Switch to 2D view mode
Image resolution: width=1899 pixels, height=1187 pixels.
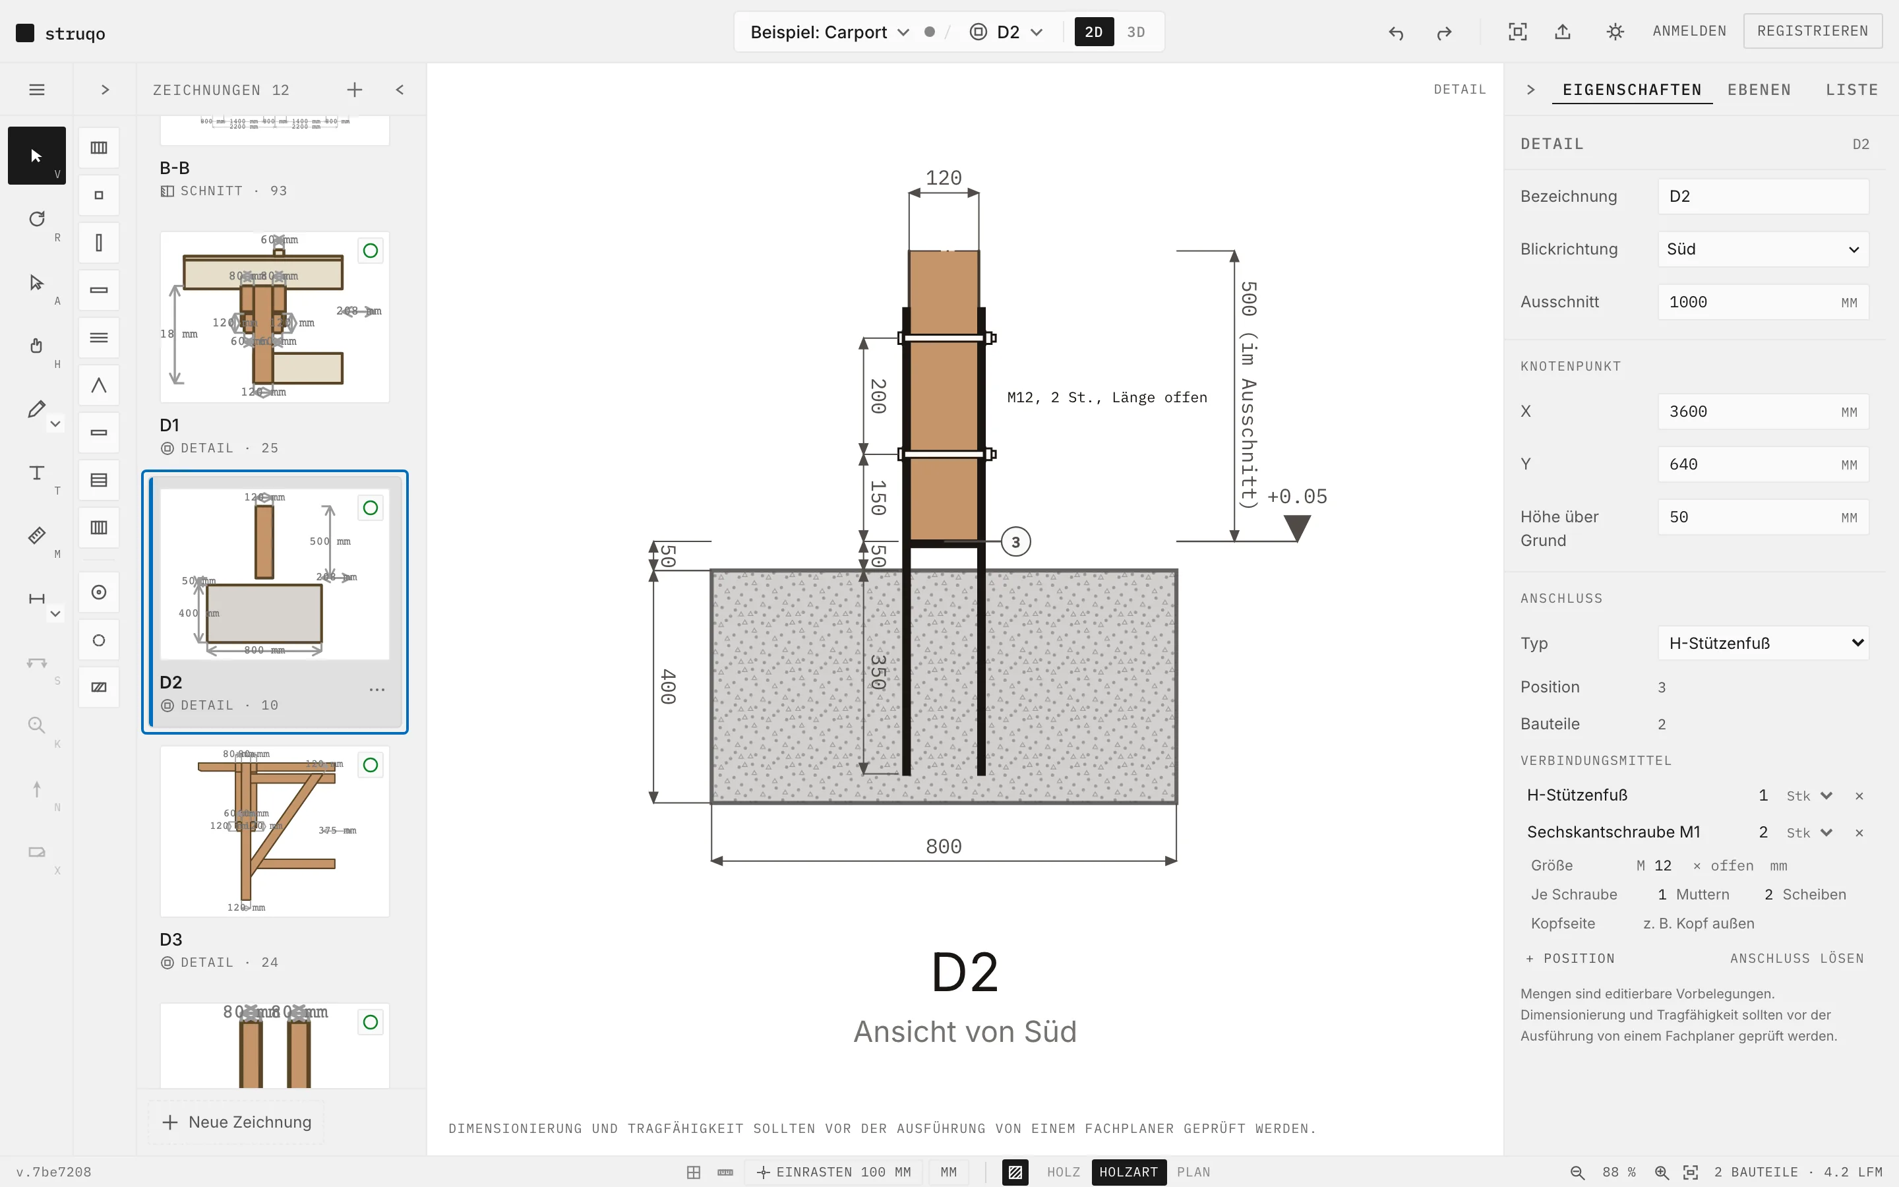click(1094, 32)
